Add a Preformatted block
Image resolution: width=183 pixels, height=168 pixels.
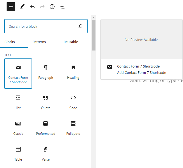pyautogui.click(x=46, y=128)
